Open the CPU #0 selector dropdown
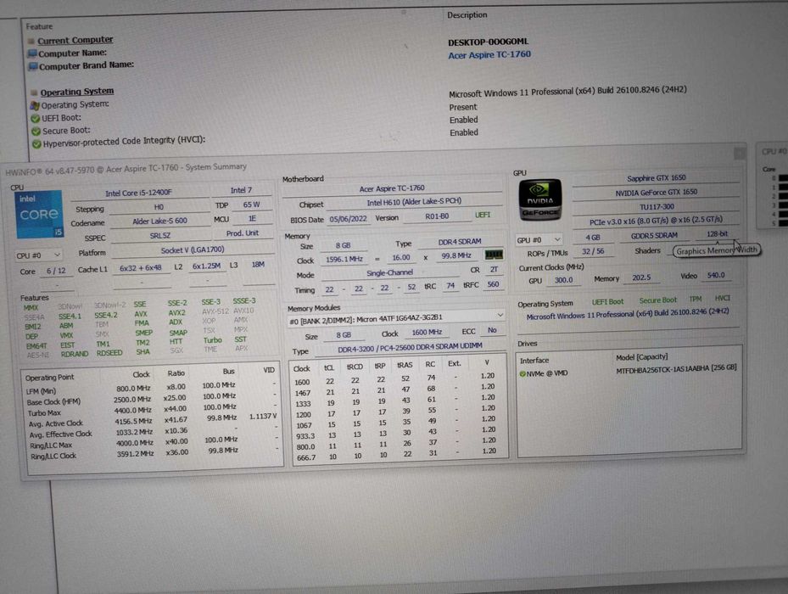The height and width of the screenshot is (594, 788). click(38, 255)
